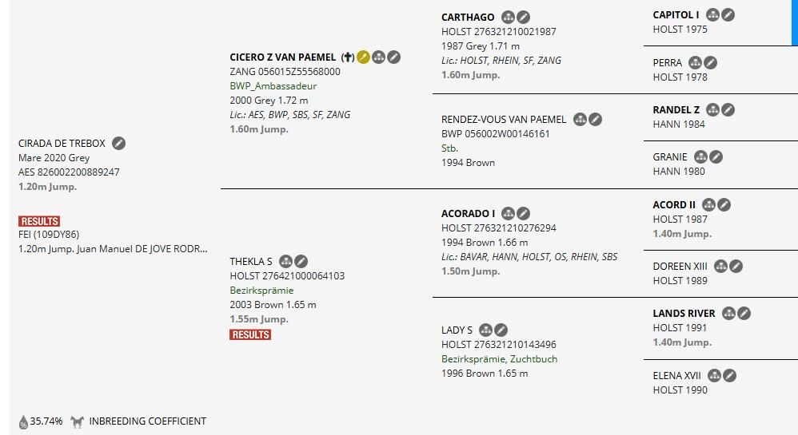798x435 pixels.
Task: Click the pencil icon beside PERRA
Action: click(x=711, y=62)
